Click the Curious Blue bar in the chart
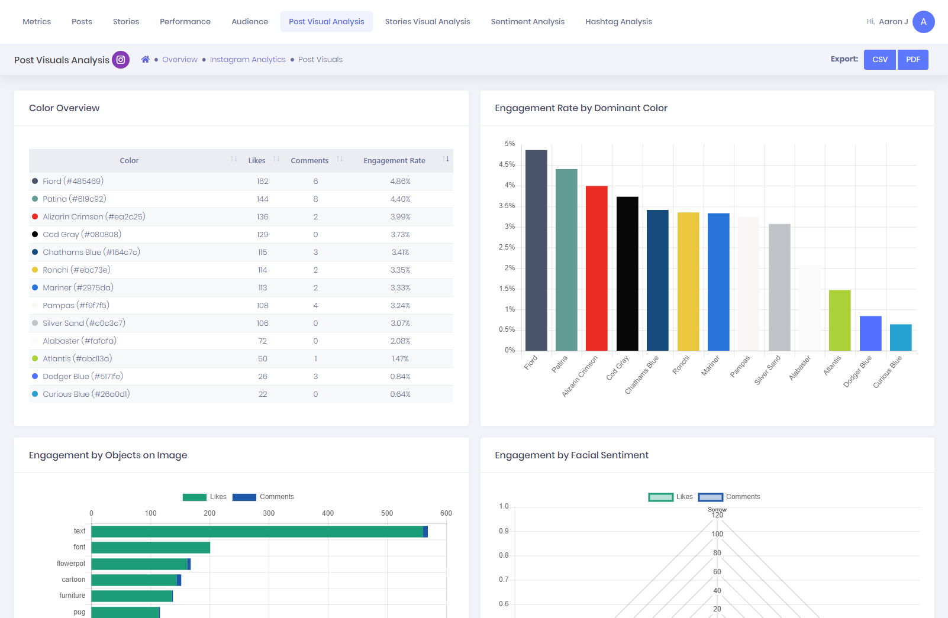The height and width of the screenshot is (618, 948). tap(901, 338)
